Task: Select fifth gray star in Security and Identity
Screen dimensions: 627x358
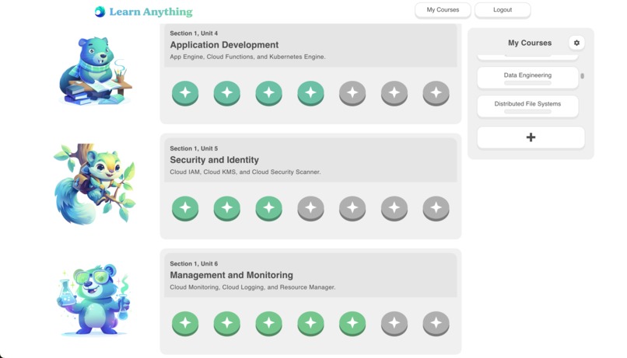Action: (352, 208)
